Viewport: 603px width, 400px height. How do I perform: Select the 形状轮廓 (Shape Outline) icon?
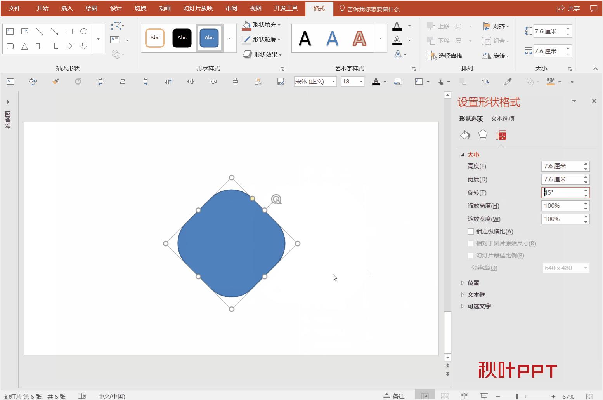(247, 39)
